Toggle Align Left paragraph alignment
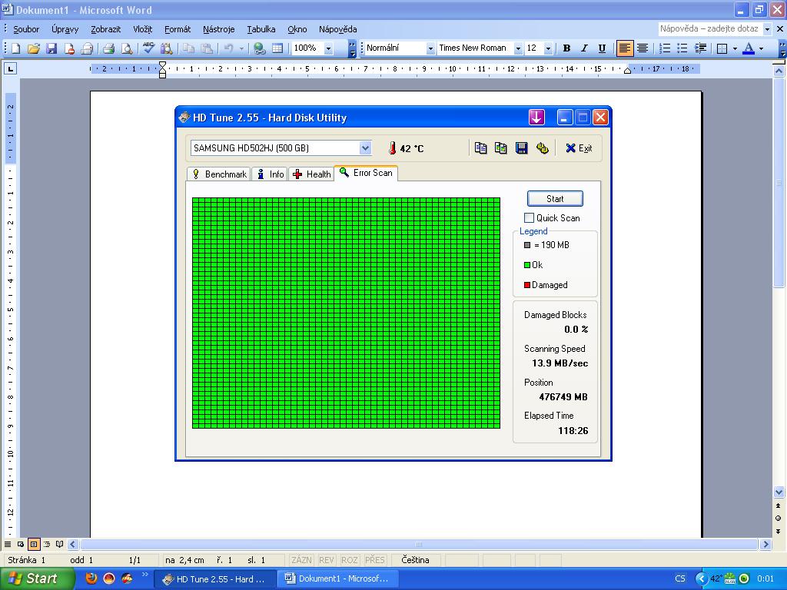This screenshot has height=590, width=787. [624, 48]
